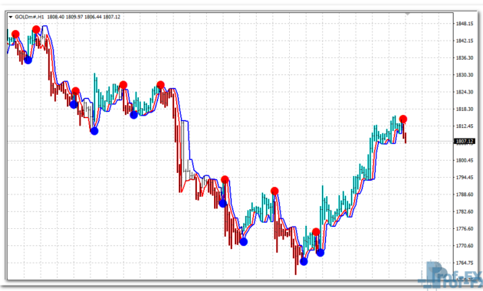This screenshot has width=483, height=291.
Task: Select the last red signal dot on latest candles
Action: pyautogui.click(x=403, y=119)
